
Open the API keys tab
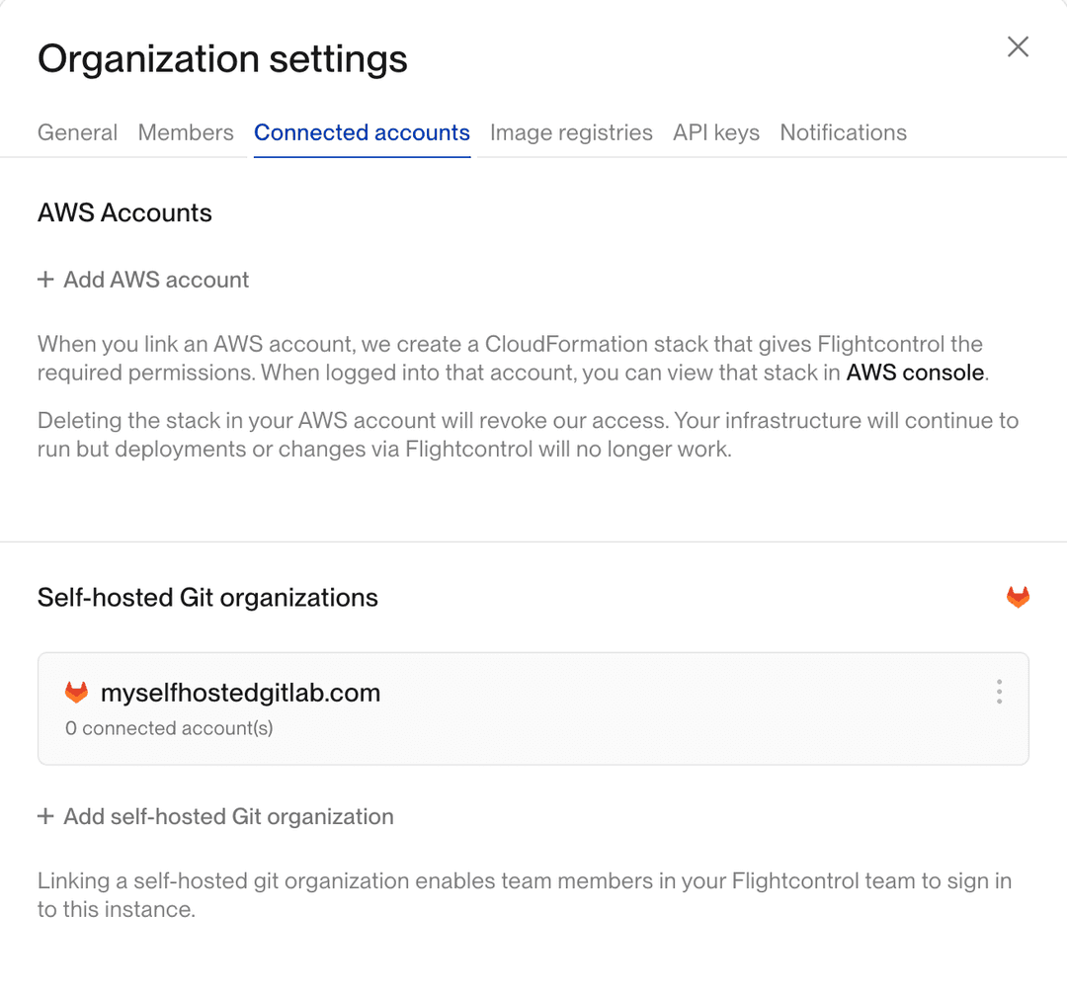(x=716, y=132)
